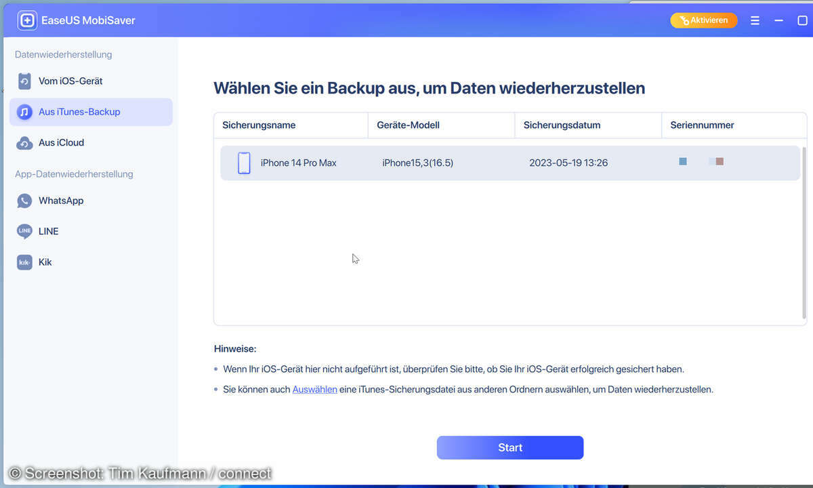Select the Vom iOS-Gerät icon
The image size is (813, 488).
point(24,81)
